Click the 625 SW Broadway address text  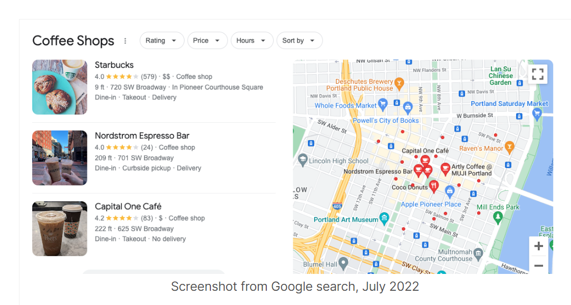click(x=146, y=229)
